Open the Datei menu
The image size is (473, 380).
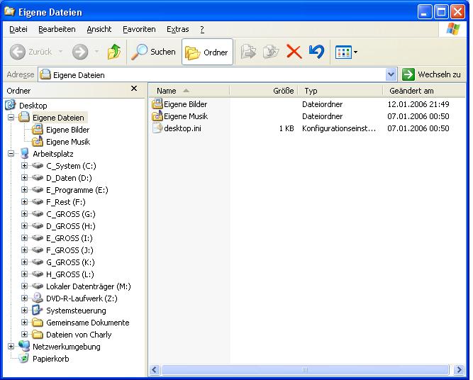click(18, 29)
